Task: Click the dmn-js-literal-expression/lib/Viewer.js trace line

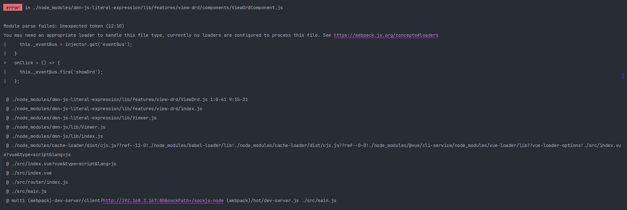Action: [84, 118]
